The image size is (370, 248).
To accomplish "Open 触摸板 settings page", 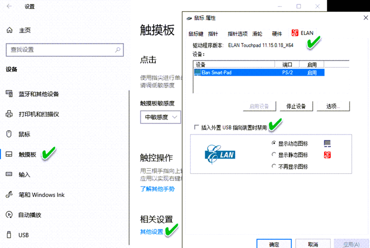I will click(27, 155).
